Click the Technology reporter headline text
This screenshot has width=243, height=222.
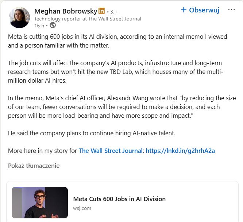coord(88,19)
